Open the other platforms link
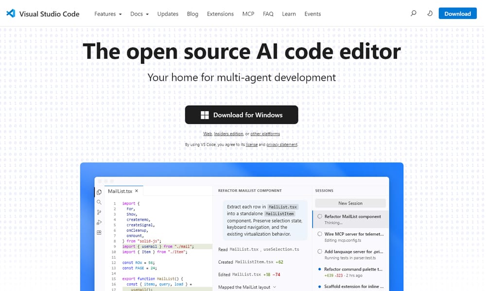 point(265,134)
